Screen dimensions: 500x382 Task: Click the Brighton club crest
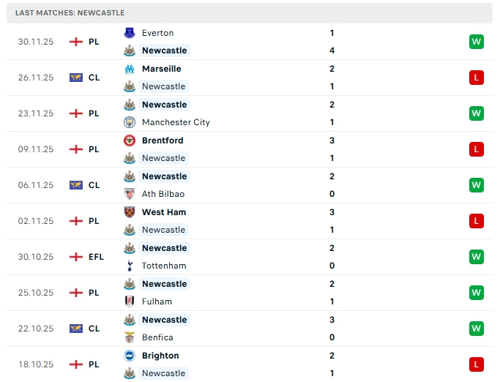pyautogui.click(x=130, y=356)
